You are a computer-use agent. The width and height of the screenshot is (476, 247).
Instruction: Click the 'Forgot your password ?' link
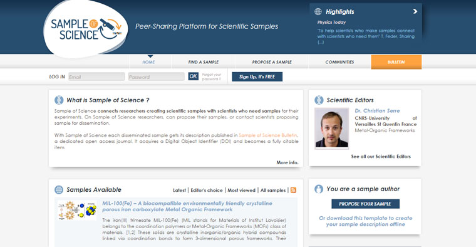(x=212, y=76)
